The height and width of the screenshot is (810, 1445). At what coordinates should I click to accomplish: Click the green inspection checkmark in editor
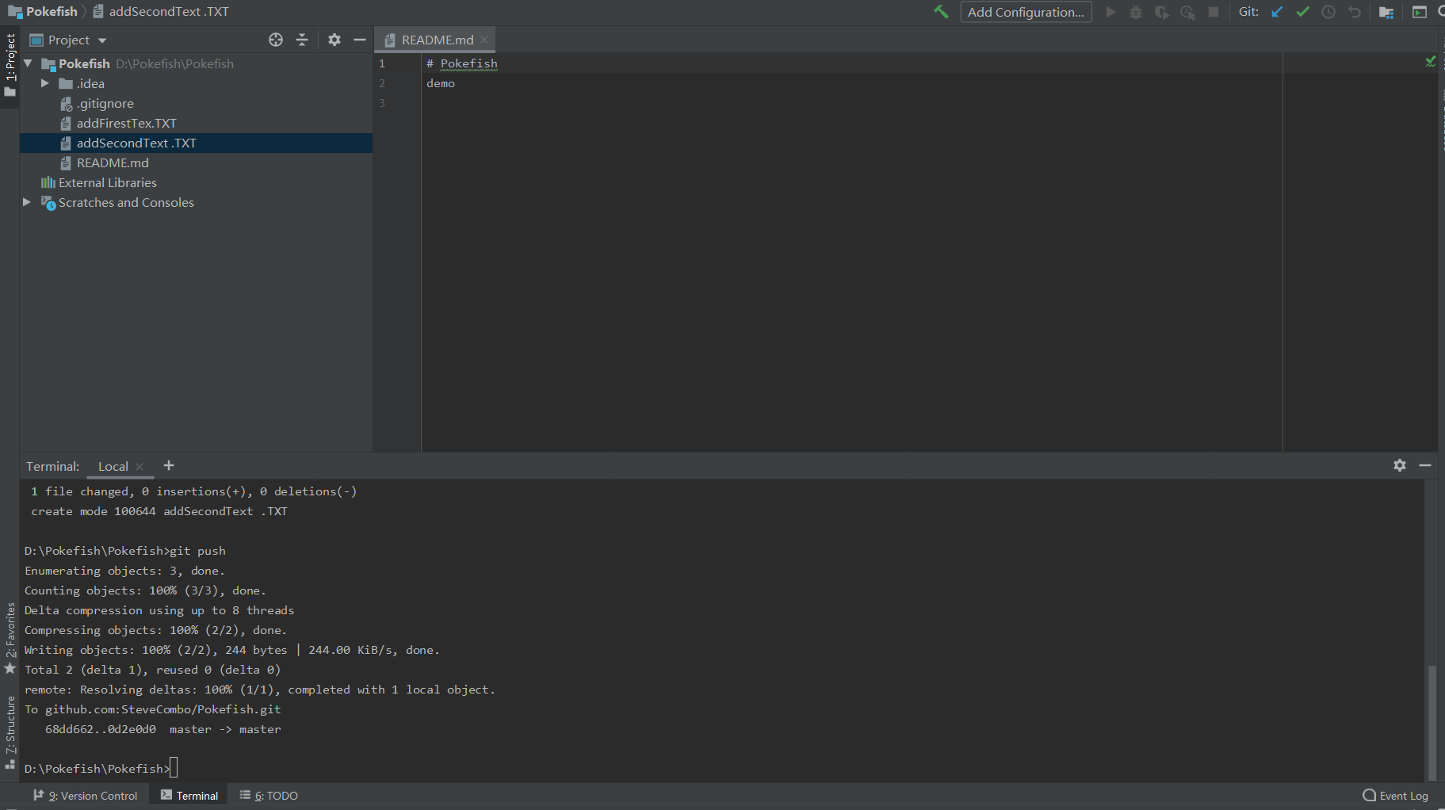click(1430, 62)
